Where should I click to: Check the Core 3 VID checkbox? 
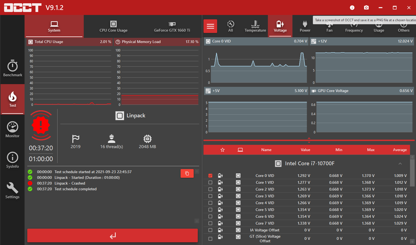(210, 196)
